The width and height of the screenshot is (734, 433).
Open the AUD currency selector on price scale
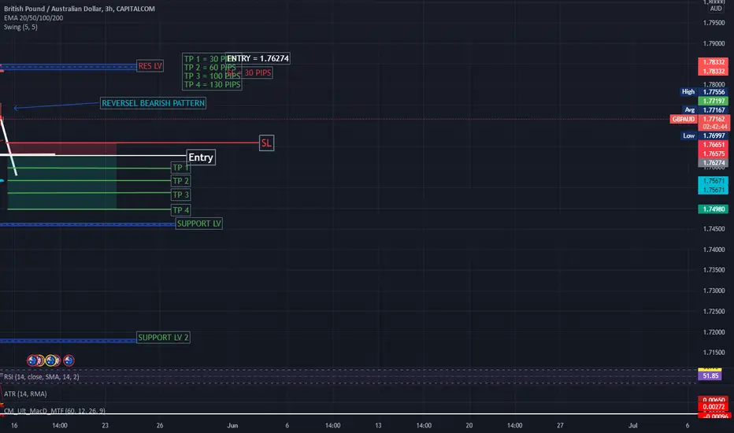pos(716,9)
